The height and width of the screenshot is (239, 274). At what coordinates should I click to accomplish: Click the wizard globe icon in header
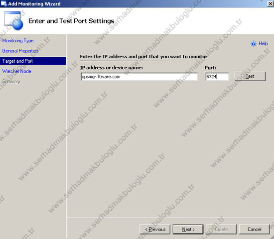[x=13, y=20]
